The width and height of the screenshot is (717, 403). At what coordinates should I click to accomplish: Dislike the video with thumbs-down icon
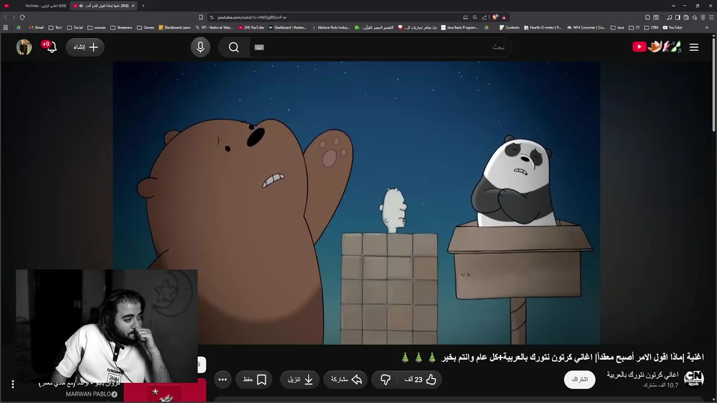pyautogui.click(x=385, y=379)
